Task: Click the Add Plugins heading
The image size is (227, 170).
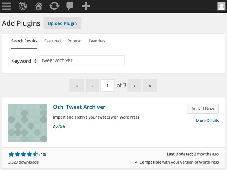Action: pos(21,23)
